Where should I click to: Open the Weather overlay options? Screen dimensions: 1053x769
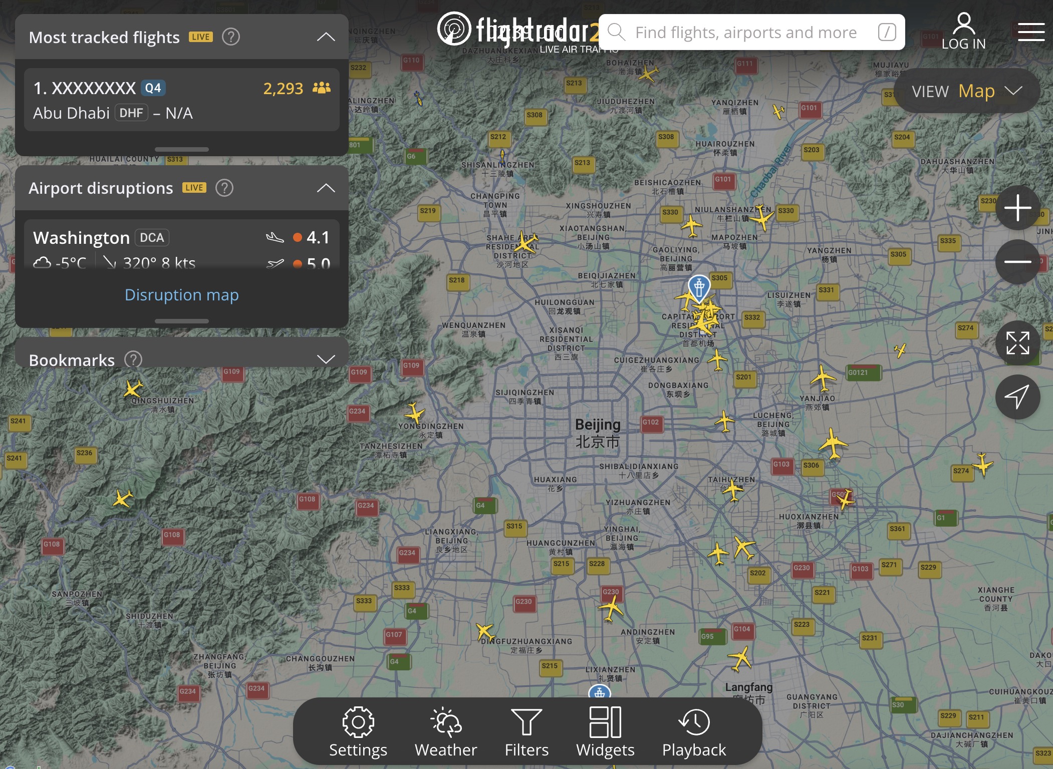(445, 732)
